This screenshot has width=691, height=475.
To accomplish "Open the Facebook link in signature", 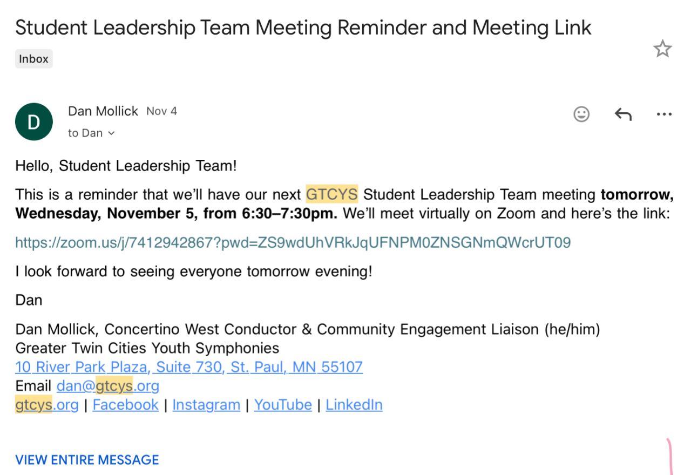I will 125,405.
